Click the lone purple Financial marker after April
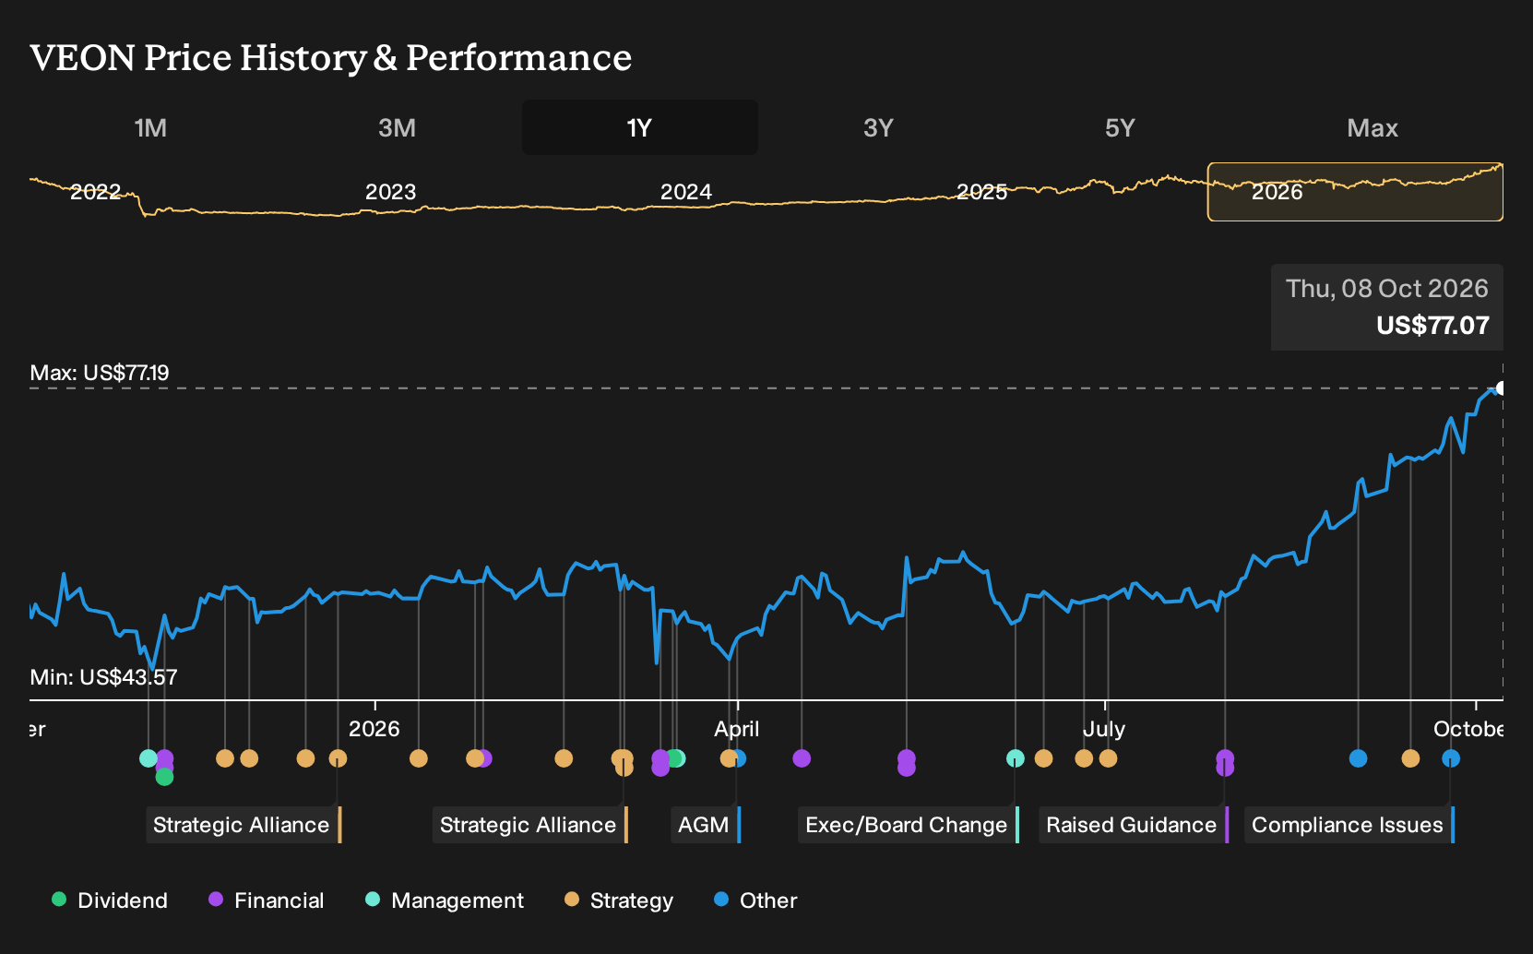Screen dimensions: 1533x954 802,758
